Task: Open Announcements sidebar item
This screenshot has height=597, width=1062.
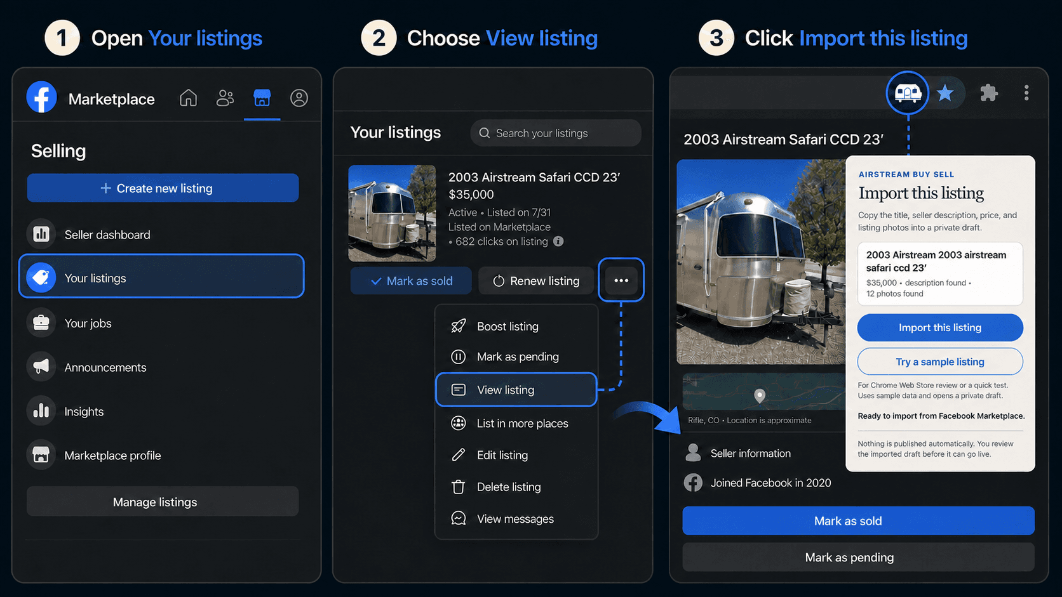Action: pyautogui.click(x=162, y=367)
